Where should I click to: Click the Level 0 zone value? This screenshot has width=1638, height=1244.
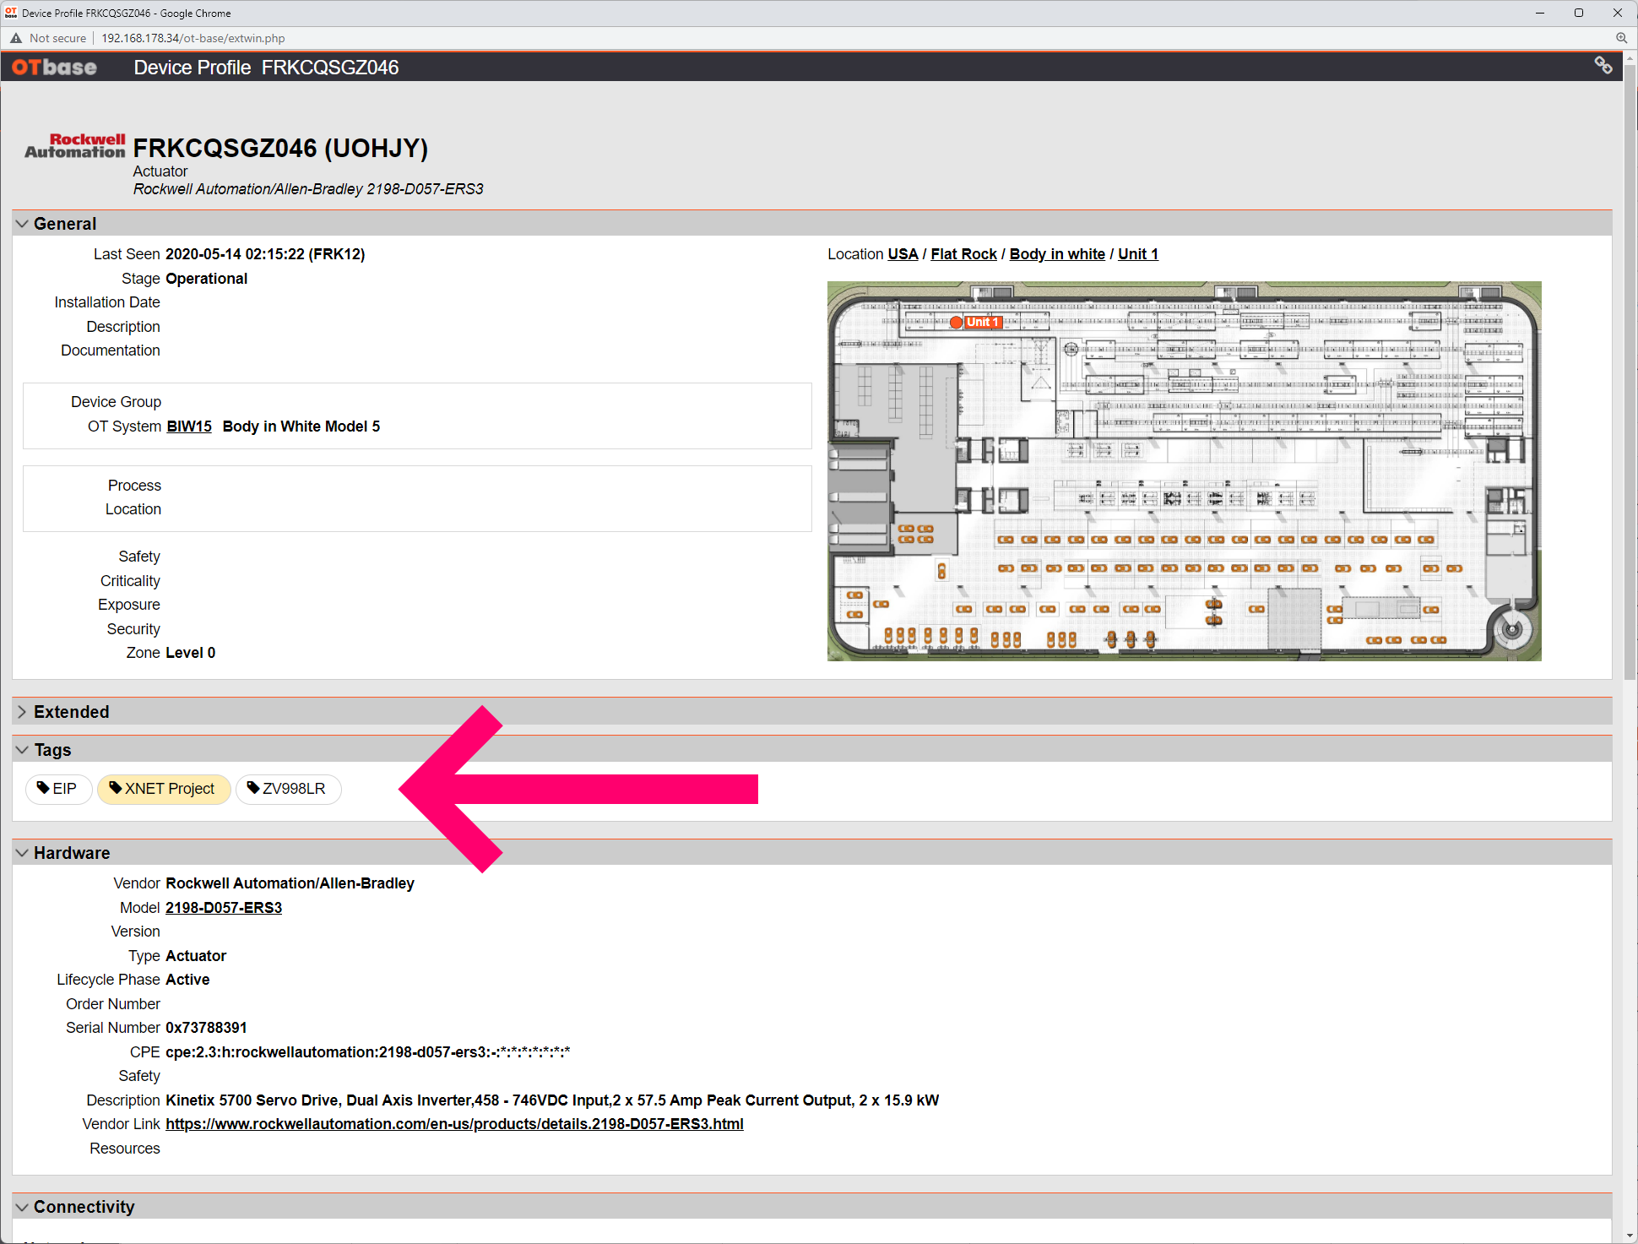pos(191,653)
